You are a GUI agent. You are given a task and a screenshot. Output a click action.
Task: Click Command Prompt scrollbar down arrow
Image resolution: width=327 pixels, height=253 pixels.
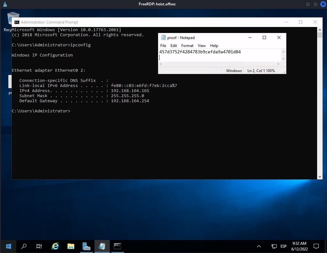pos(320,176)
